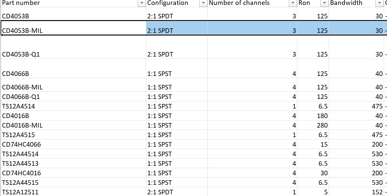This screenshot has width=387, height=196.
Task: Select the CD74HC4066 cell
Action: pos(73,144)
